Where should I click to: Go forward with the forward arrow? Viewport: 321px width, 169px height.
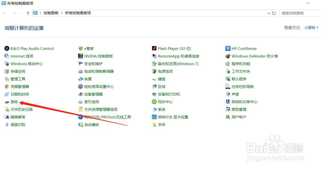(14, 13)
